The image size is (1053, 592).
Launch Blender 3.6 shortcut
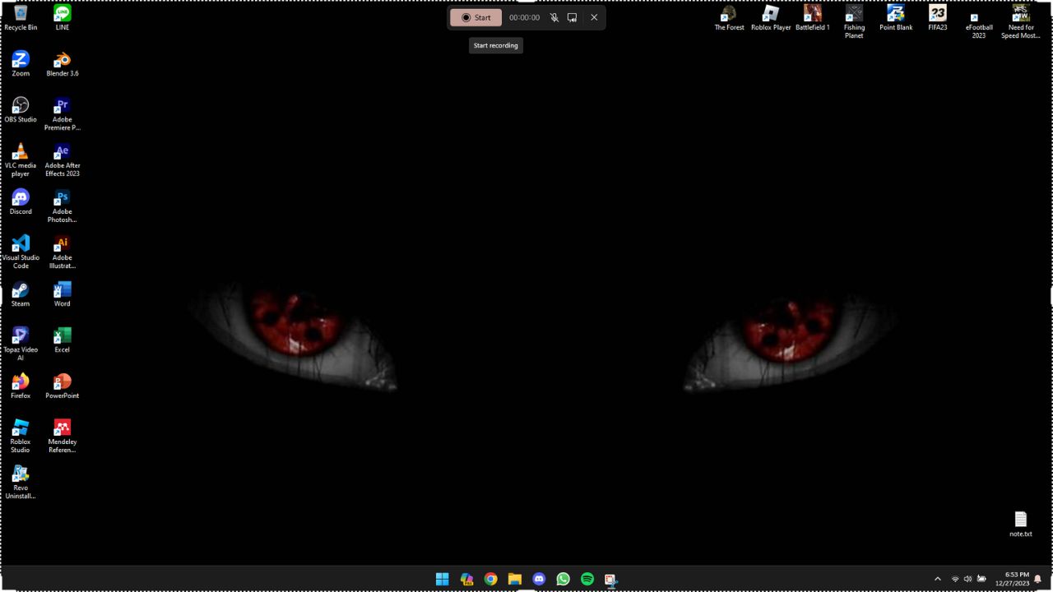(62, 59)
